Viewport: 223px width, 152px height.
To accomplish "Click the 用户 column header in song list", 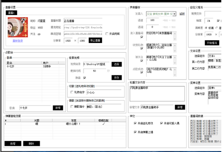I will [50, 63].
